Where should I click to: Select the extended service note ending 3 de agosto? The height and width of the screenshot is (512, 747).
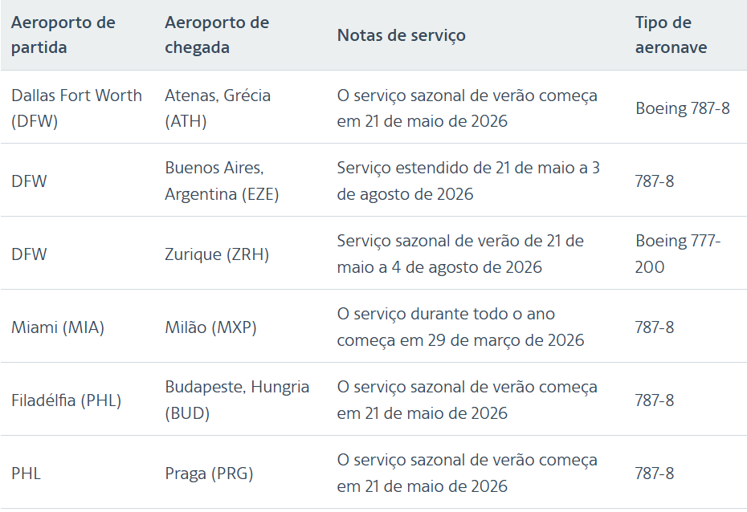(468, 181)
